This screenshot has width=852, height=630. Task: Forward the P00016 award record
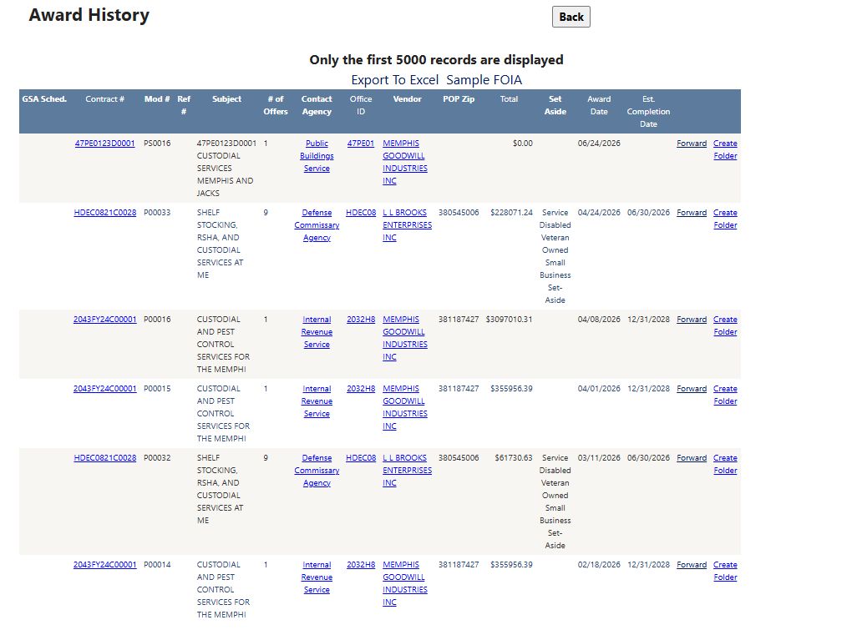[x=692, y=320]
